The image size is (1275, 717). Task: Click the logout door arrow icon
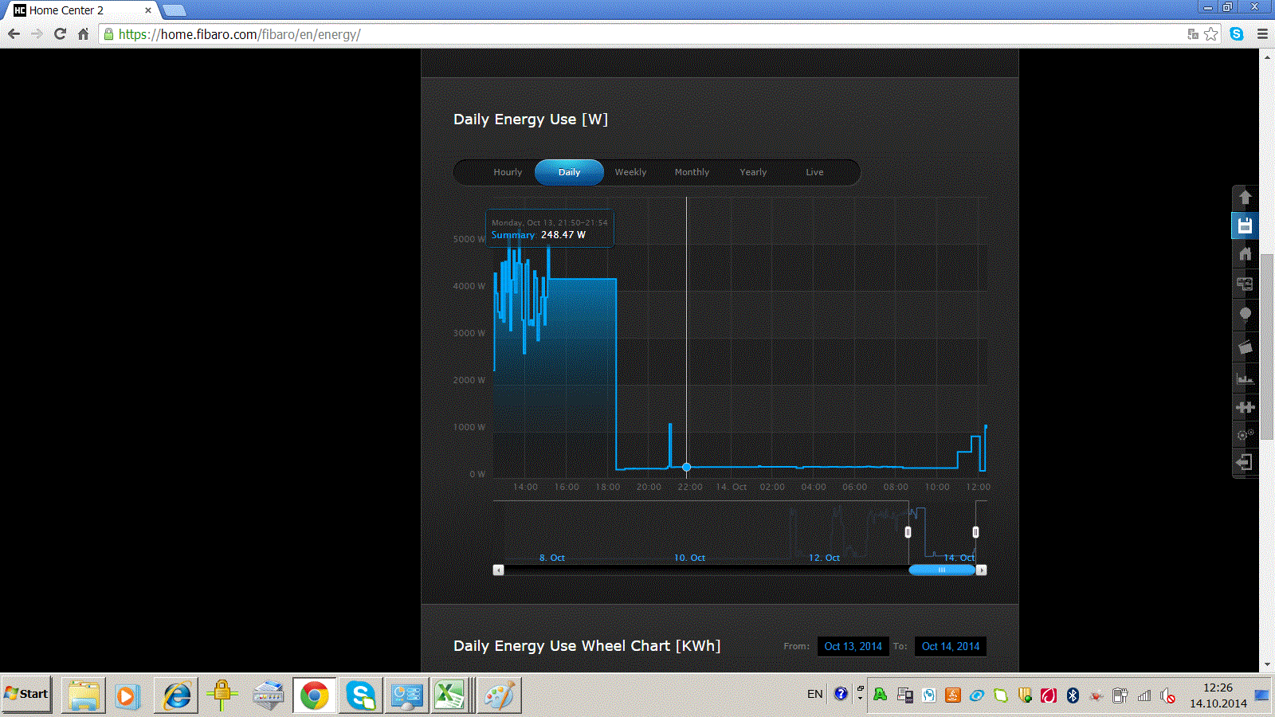click(1245, 462)
